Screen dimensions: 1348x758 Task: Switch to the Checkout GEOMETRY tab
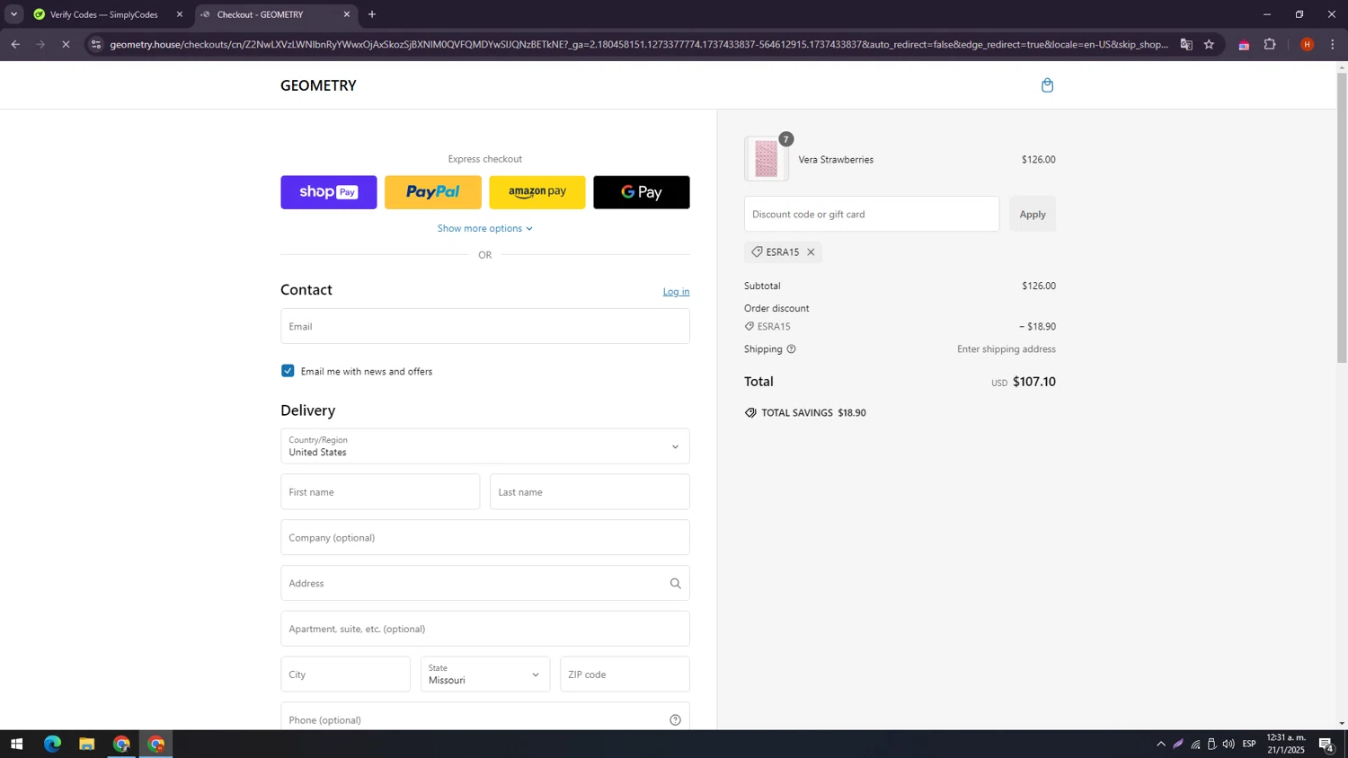pos(274,14)
